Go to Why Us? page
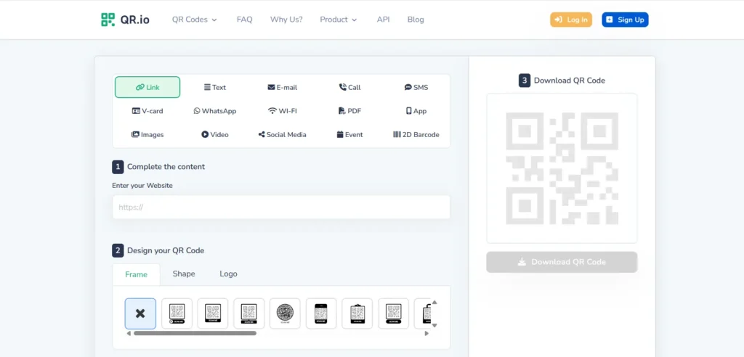The height and width of the screenshot is (357, 744). pyautogui.click(x=286, y=20)
